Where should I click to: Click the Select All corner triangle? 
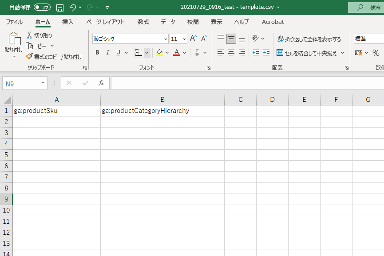pos(7,100)
